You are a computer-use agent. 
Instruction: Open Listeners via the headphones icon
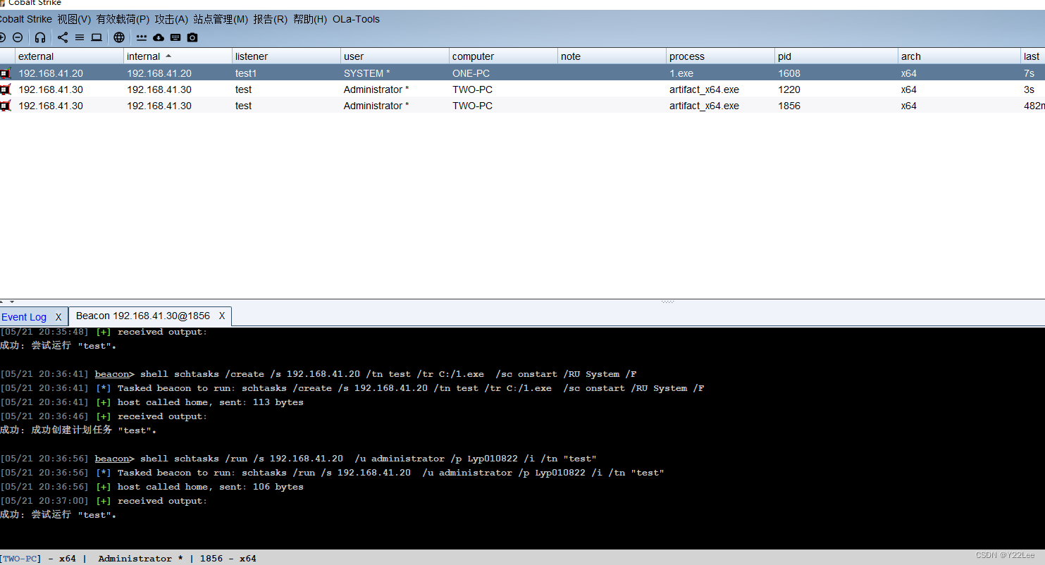[x=40, y=37]
